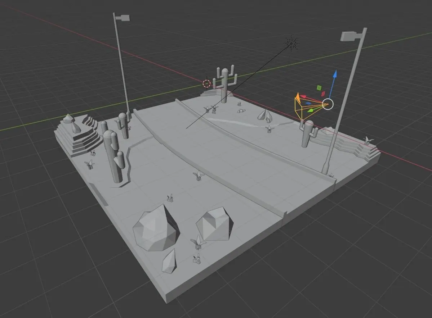Click the green Y-axis move gizmo arrow
Viewport: 432px width, 318px height.
click(311, 110)
